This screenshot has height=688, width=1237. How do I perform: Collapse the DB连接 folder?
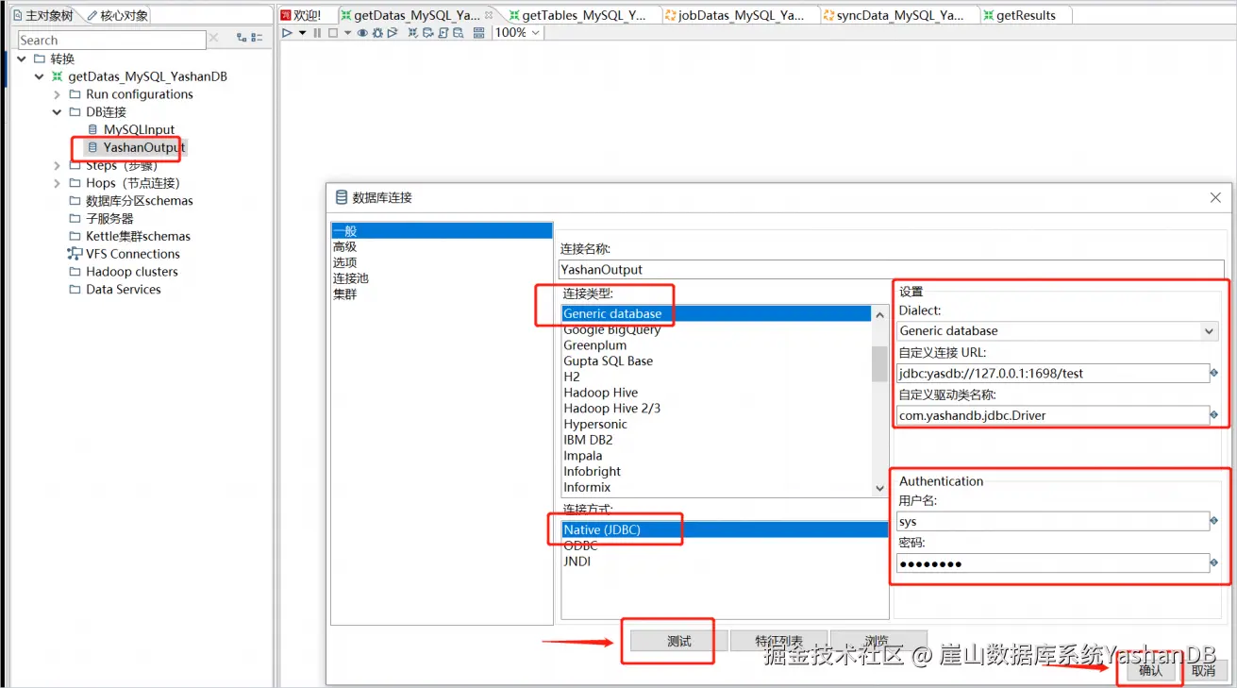58,111
